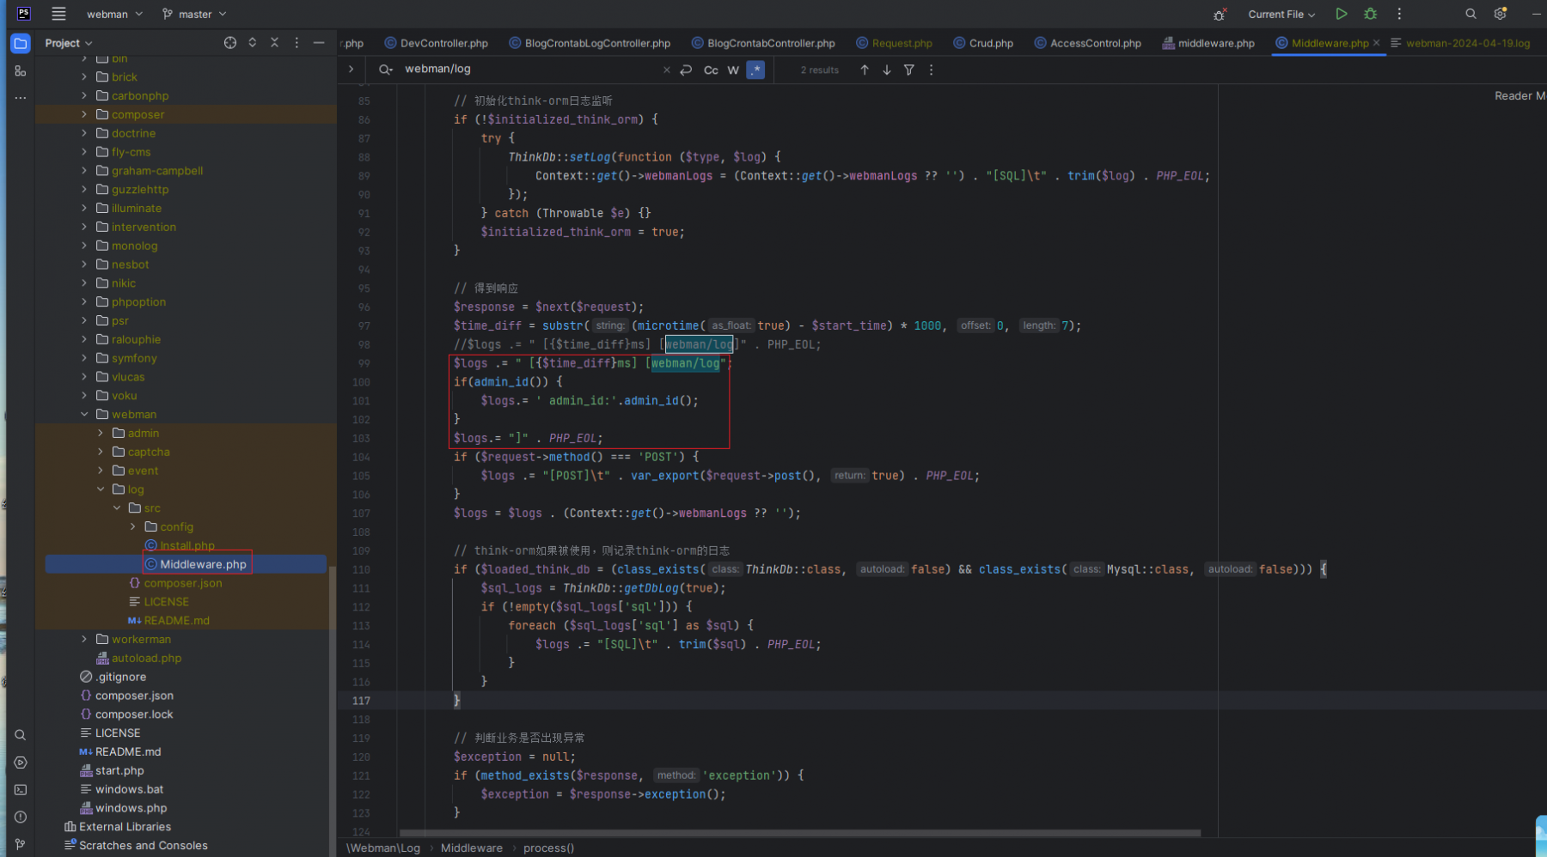
Task: Expand the composer folder
Action: [x=84, y=114]
